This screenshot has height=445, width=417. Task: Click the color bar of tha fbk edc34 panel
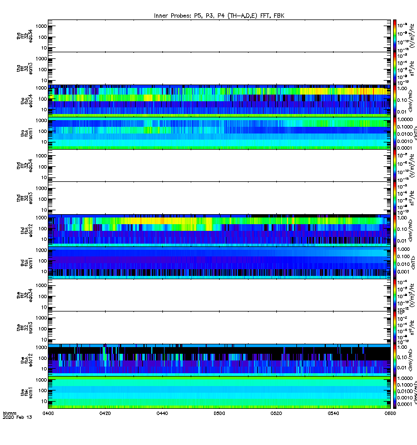tap(394, 101)
